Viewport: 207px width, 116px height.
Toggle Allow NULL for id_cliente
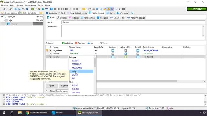coord(125,50)
